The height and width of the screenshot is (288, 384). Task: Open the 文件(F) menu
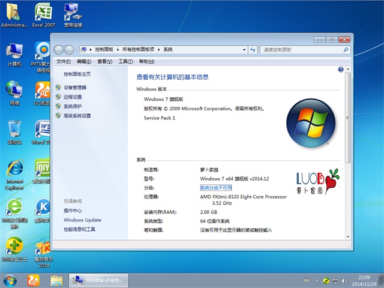tap(63, 61)
